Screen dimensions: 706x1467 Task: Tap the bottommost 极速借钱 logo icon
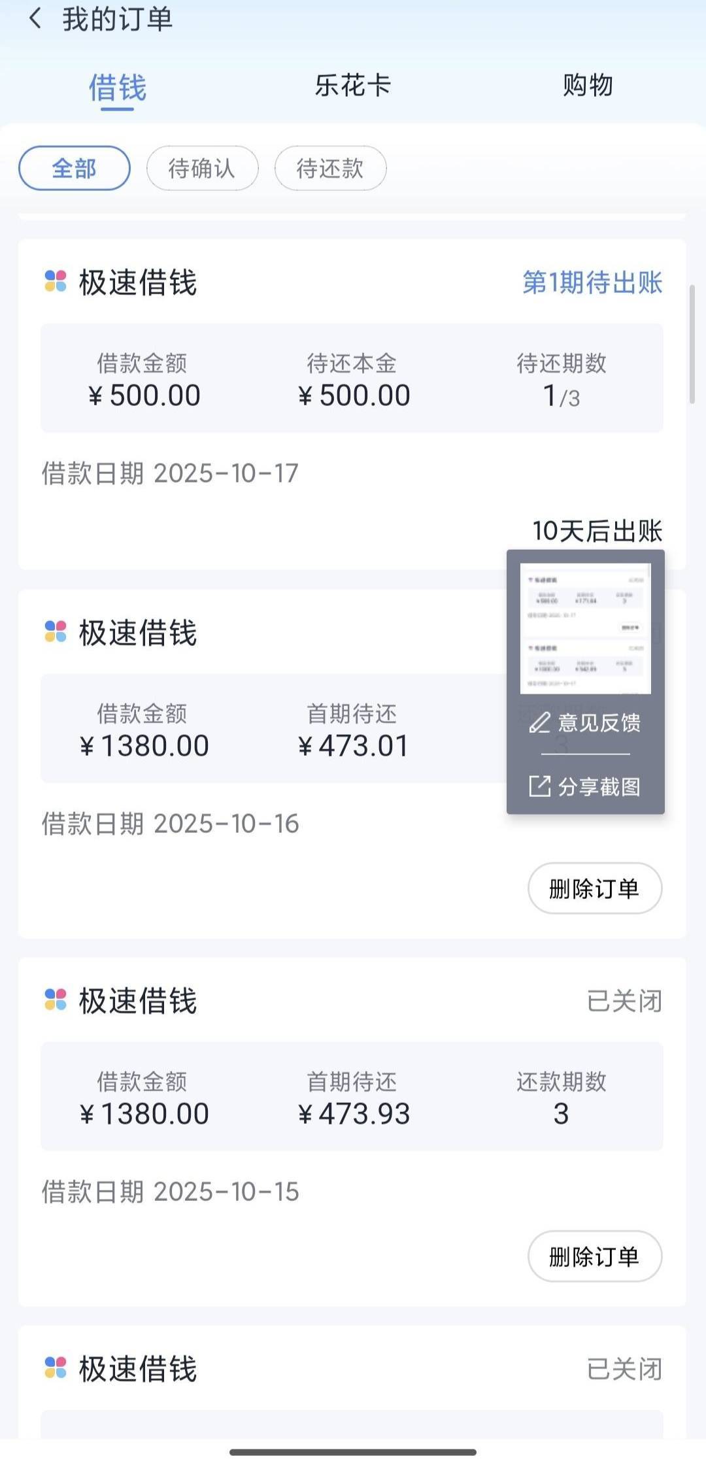[56, 1368]
